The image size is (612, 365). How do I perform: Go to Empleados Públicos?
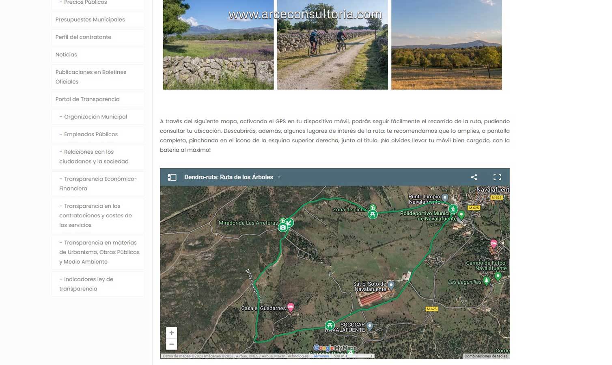[98, 134]
